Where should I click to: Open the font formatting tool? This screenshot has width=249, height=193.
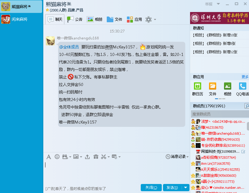click(48, 157)
